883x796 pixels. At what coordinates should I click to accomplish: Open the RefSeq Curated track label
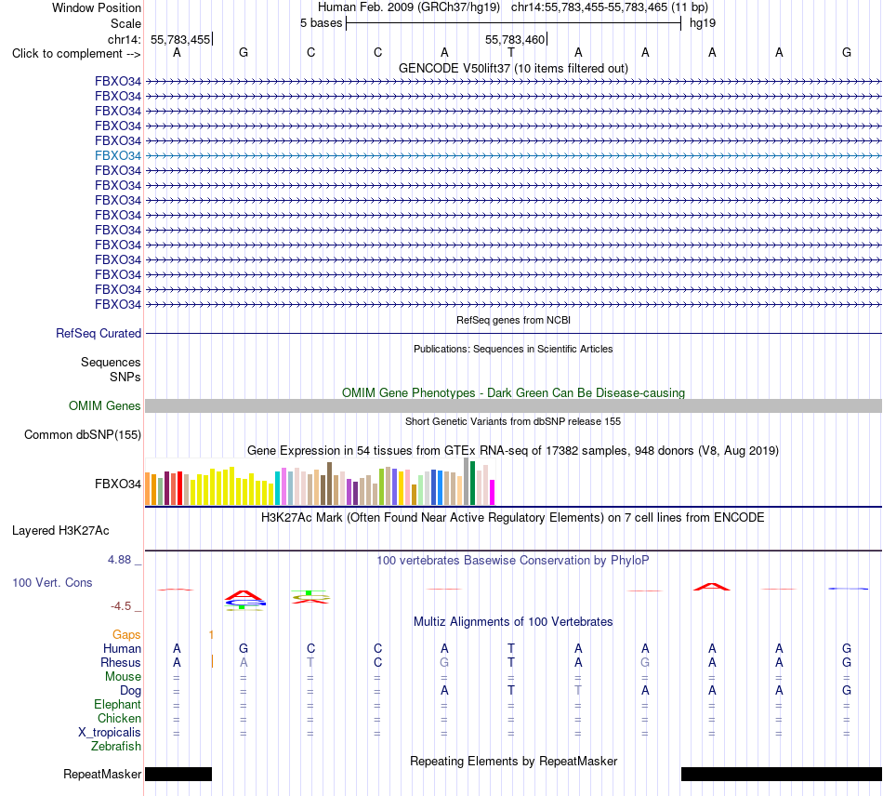coord(98,333)
